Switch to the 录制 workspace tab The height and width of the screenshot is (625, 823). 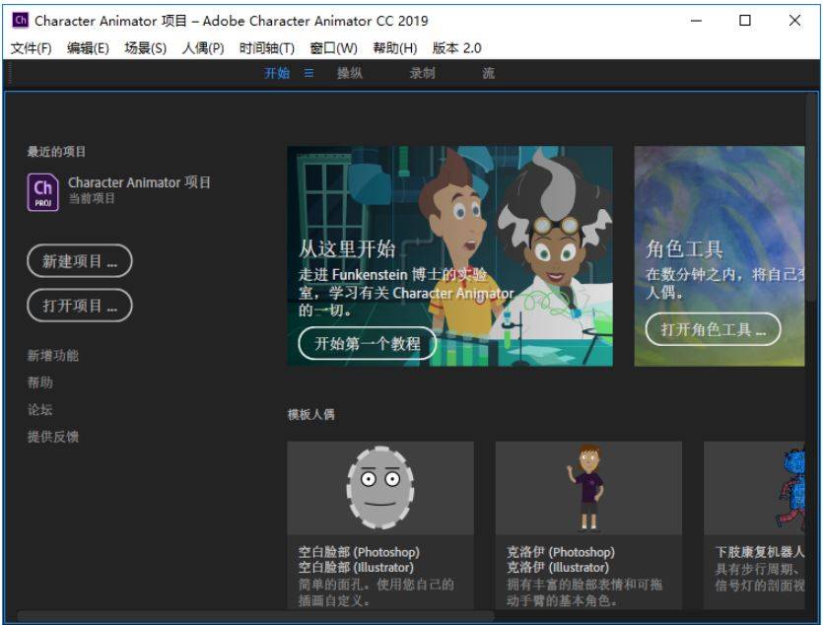(422, 73)
